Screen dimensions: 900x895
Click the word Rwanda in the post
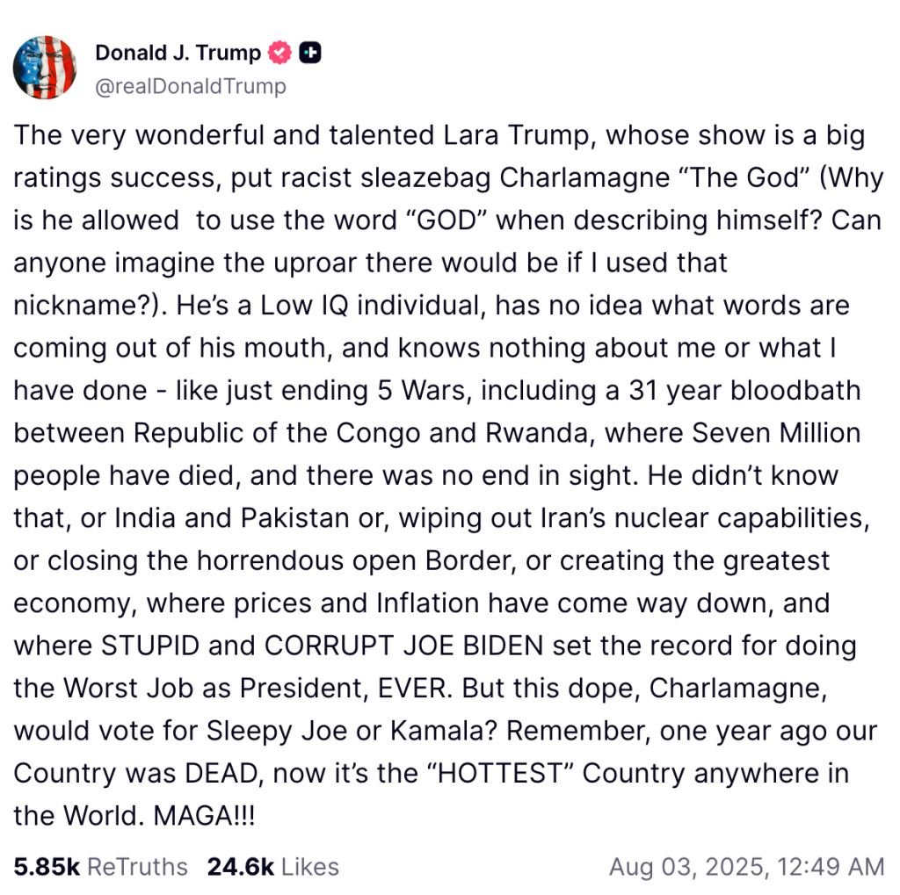[x=537, y=433]
